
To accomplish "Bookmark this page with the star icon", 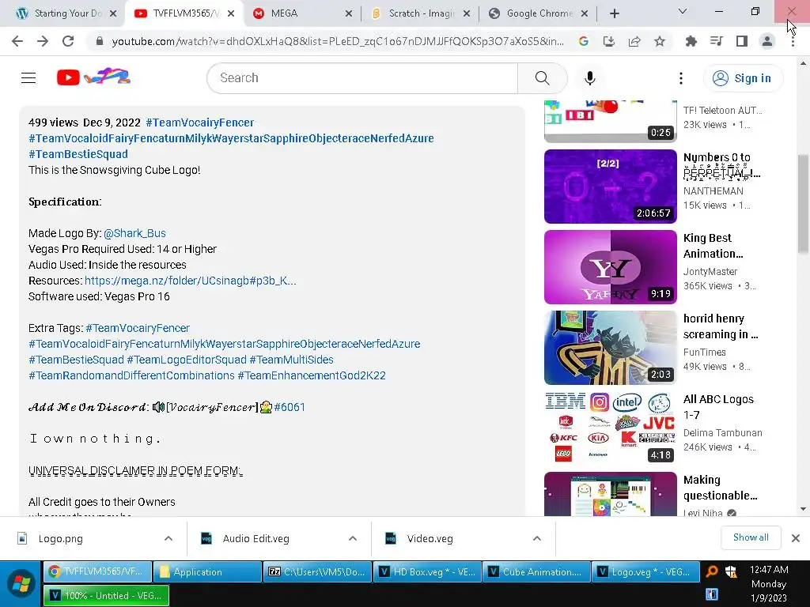I will (660, 41).
